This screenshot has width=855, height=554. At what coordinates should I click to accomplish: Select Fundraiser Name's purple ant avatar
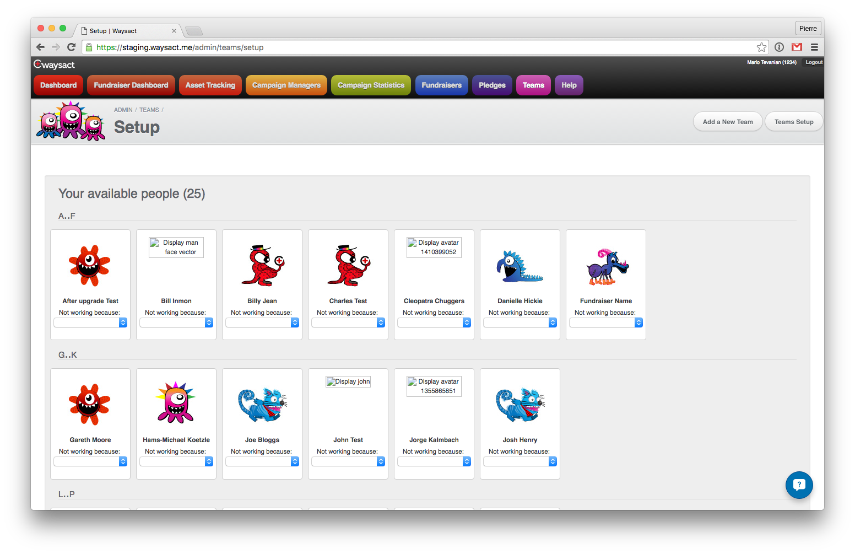(x=607, y=267)
